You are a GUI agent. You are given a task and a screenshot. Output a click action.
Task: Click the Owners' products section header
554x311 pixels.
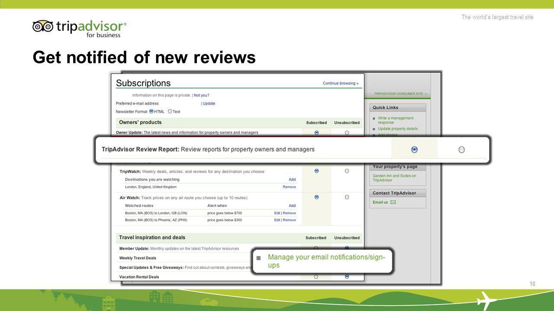click(140, 122)
